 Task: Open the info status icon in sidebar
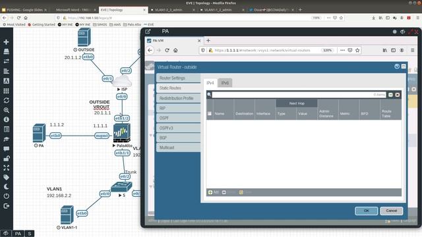[x=6, y=120]
